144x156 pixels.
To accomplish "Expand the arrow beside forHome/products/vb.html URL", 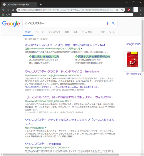I will [x=82, y=75].
